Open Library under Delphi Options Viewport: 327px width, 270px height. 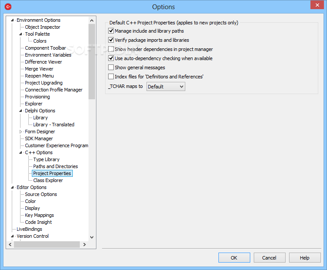(41, 118)
